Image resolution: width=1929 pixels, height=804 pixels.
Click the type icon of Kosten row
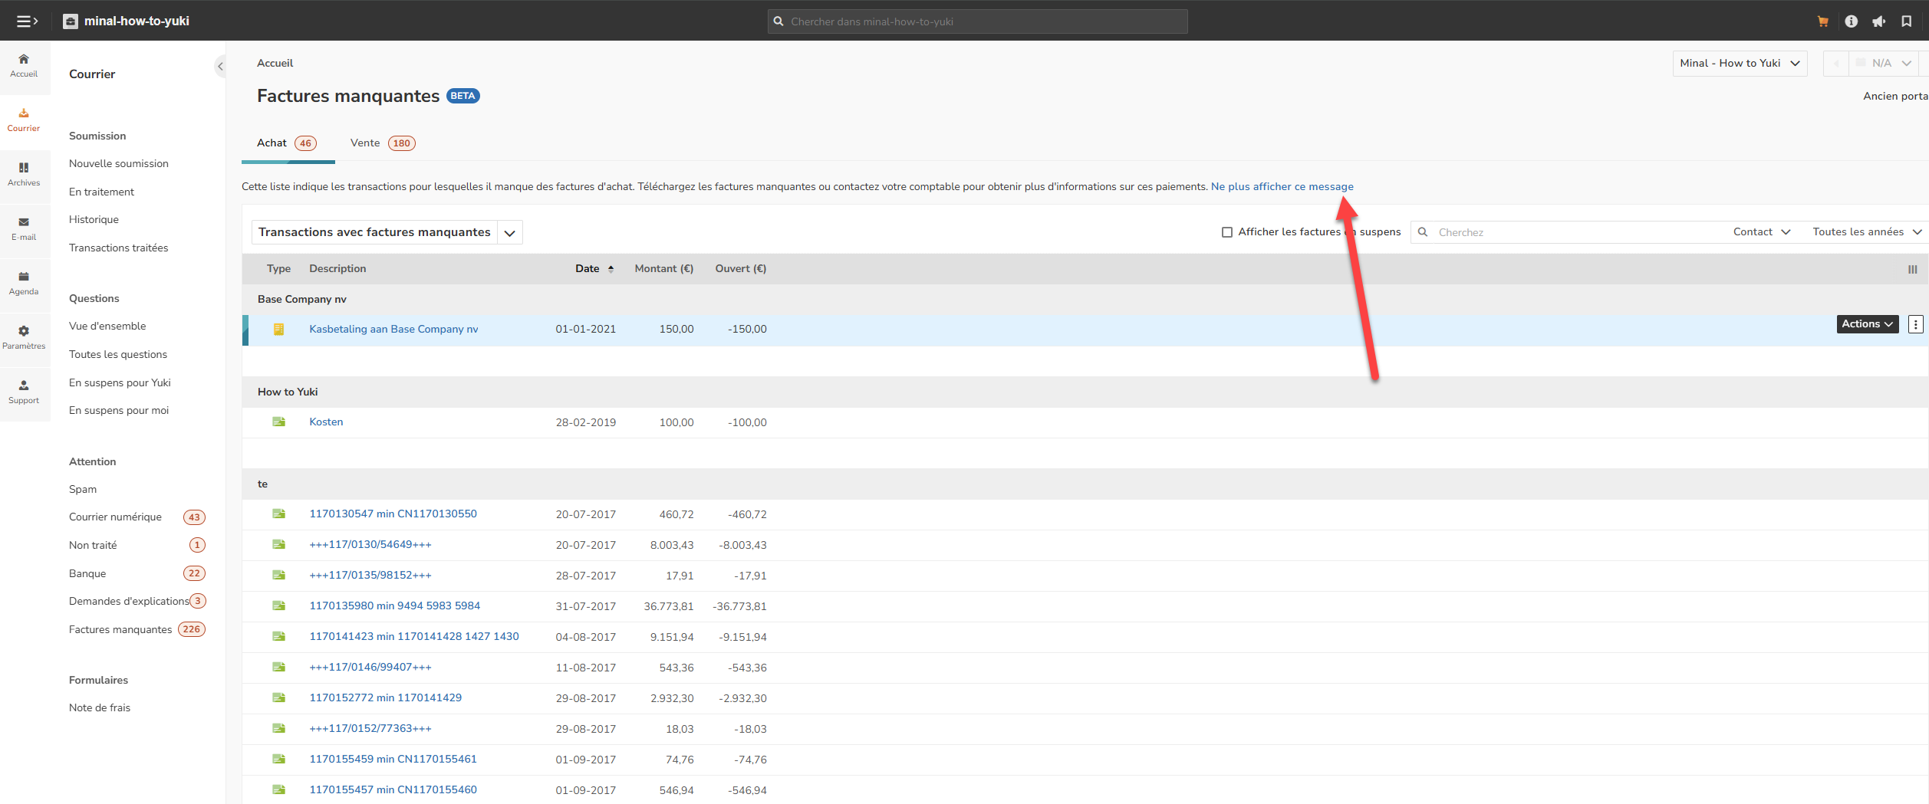coord(279,422)
